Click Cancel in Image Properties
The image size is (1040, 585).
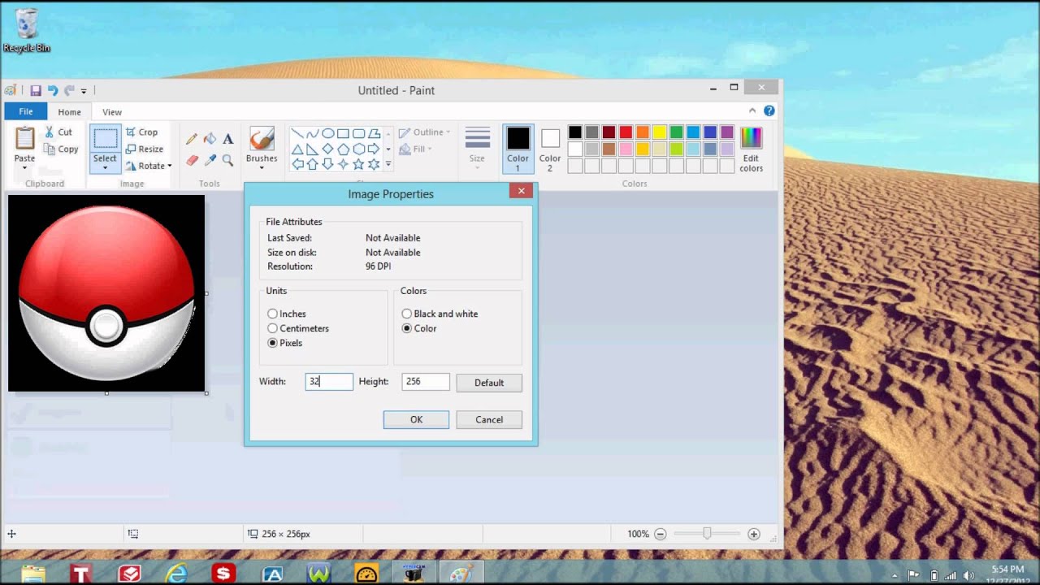click(489, 419)
